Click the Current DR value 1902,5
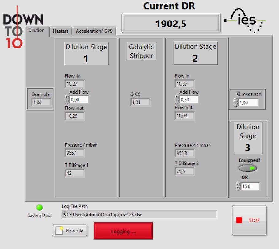This screenshot has height=249, width=279. pyautogui.click(x=171, y=24)
